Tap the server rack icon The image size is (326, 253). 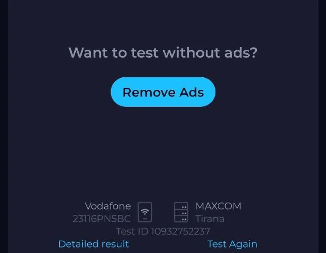[181, 212]
